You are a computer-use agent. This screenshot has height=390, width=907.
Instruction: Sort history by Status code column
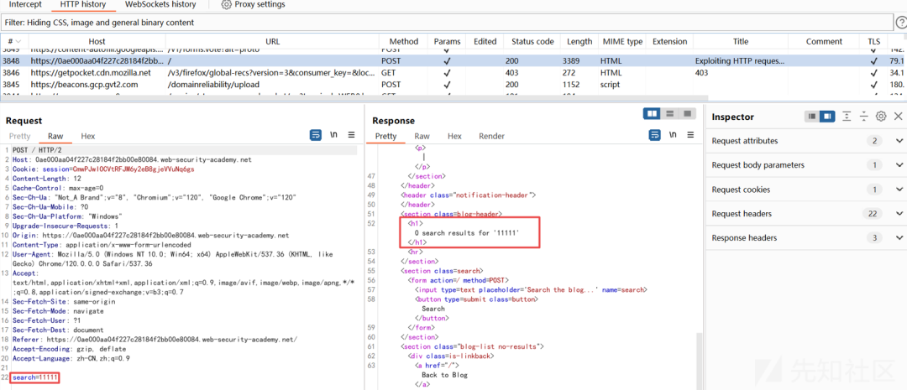point(532,42)
